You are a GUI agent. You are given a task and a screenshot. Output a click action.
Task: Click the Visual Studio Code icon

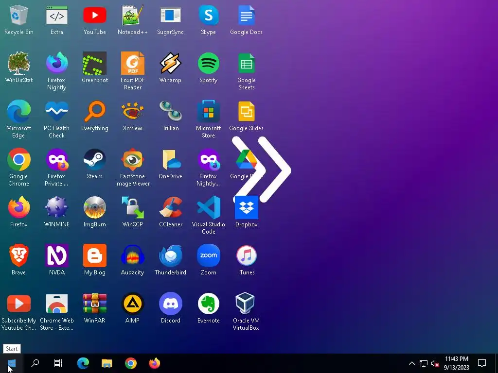(x=208, y=207)
